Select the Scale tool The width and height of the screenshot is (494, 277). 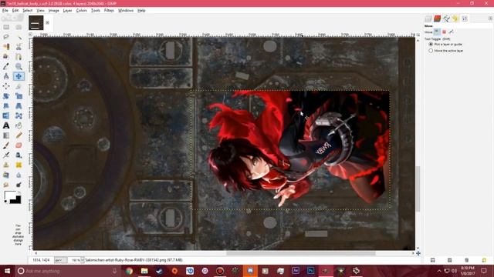19,96
